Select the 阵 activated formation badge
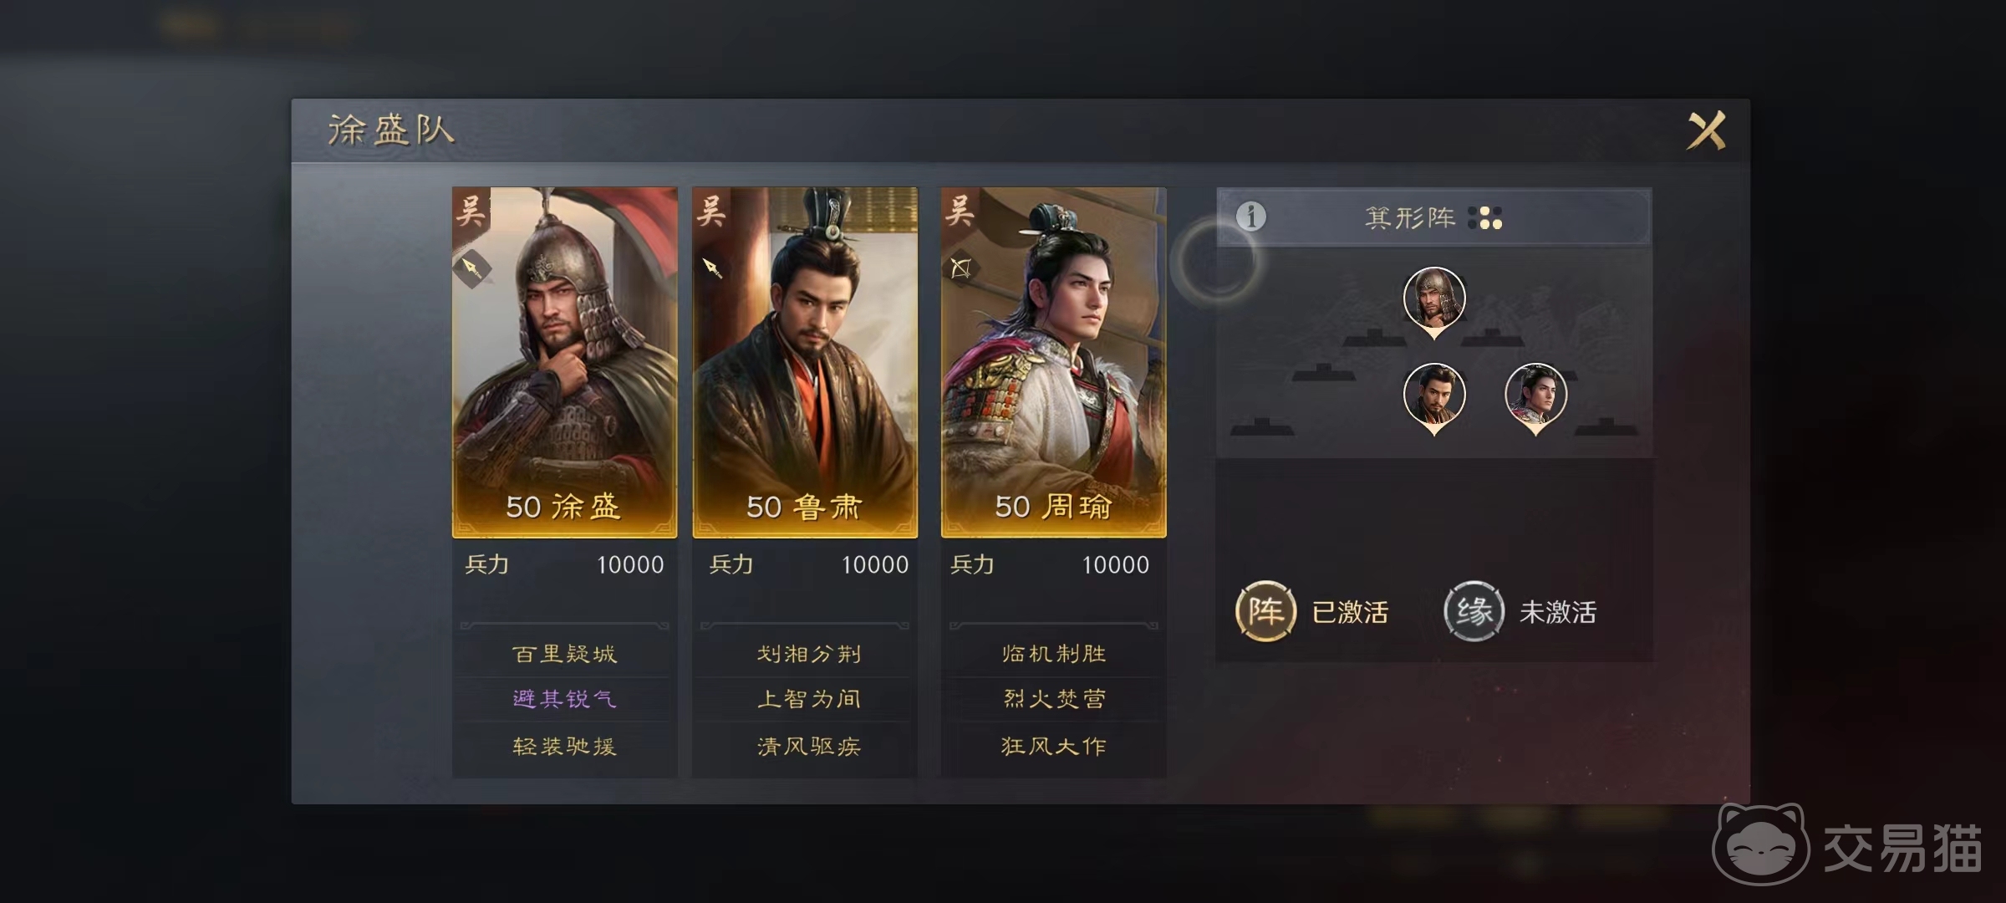 coord(1265,611)
